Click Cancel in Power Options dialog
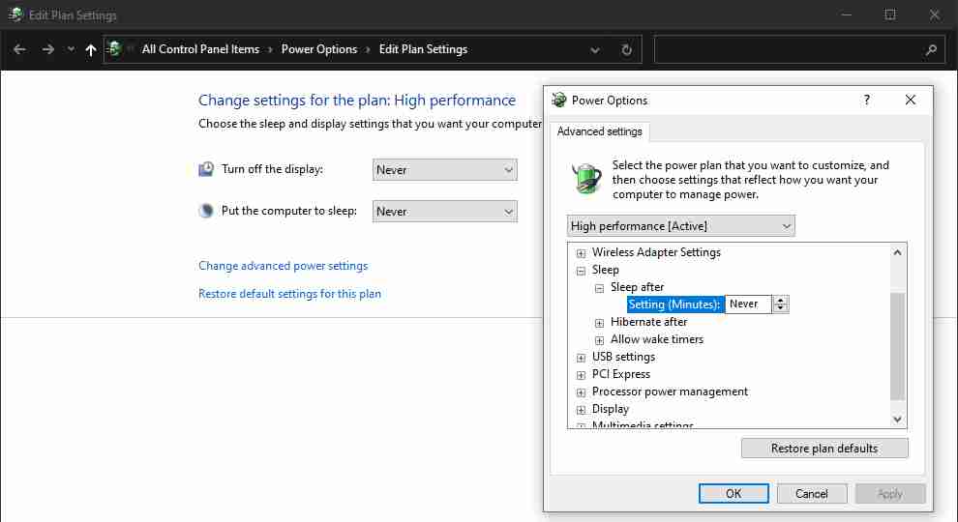Screen dimensions: 958x522 point(811,494)
